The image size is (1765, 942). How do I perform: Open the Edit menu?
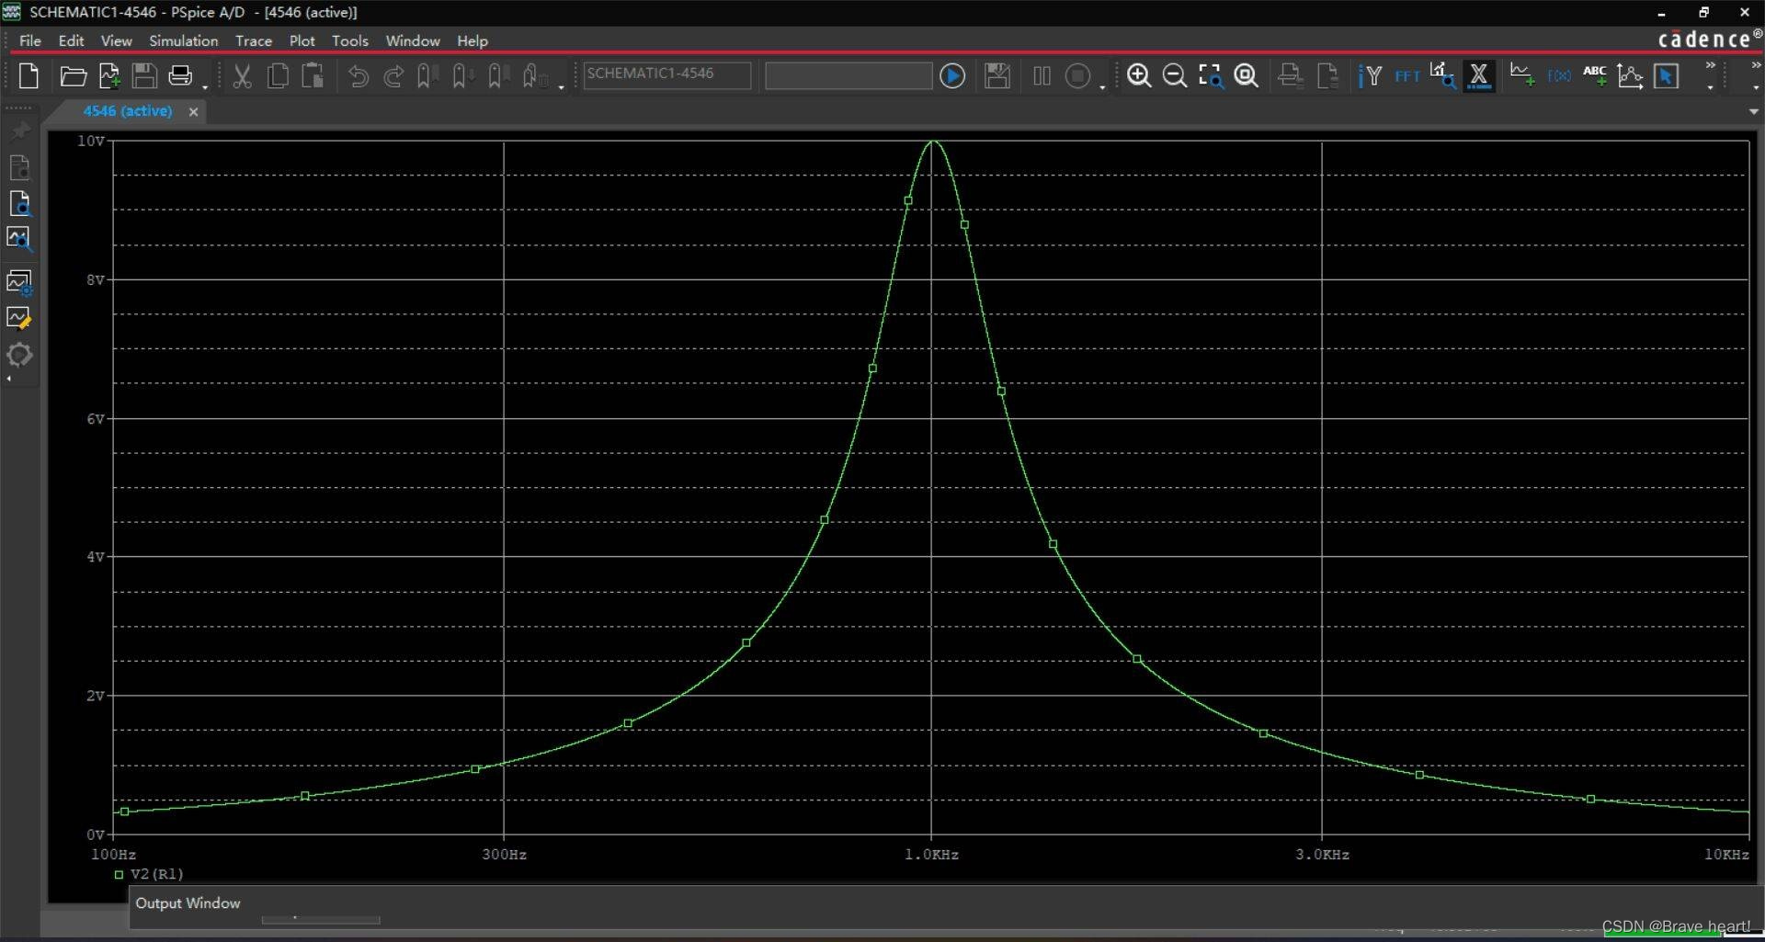coord(71,40)
